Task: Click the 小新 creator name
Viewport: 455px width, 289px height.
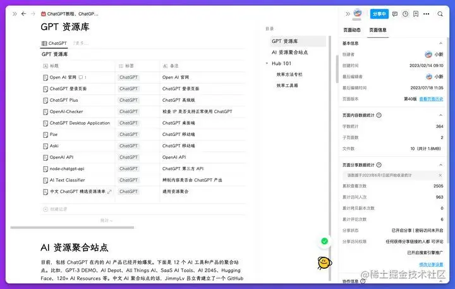Action: (x=439, y=54)
